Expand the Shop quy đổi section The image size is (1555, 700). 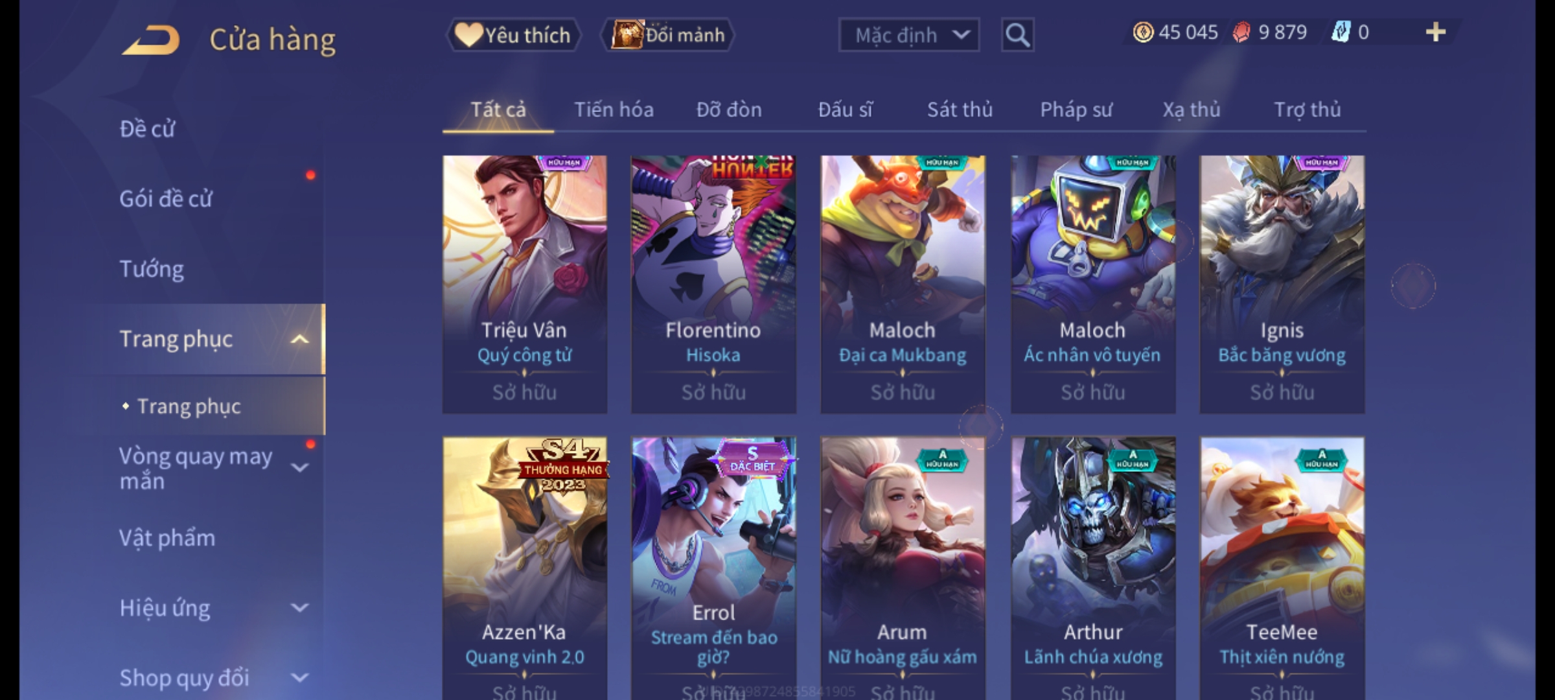[299, 678]
